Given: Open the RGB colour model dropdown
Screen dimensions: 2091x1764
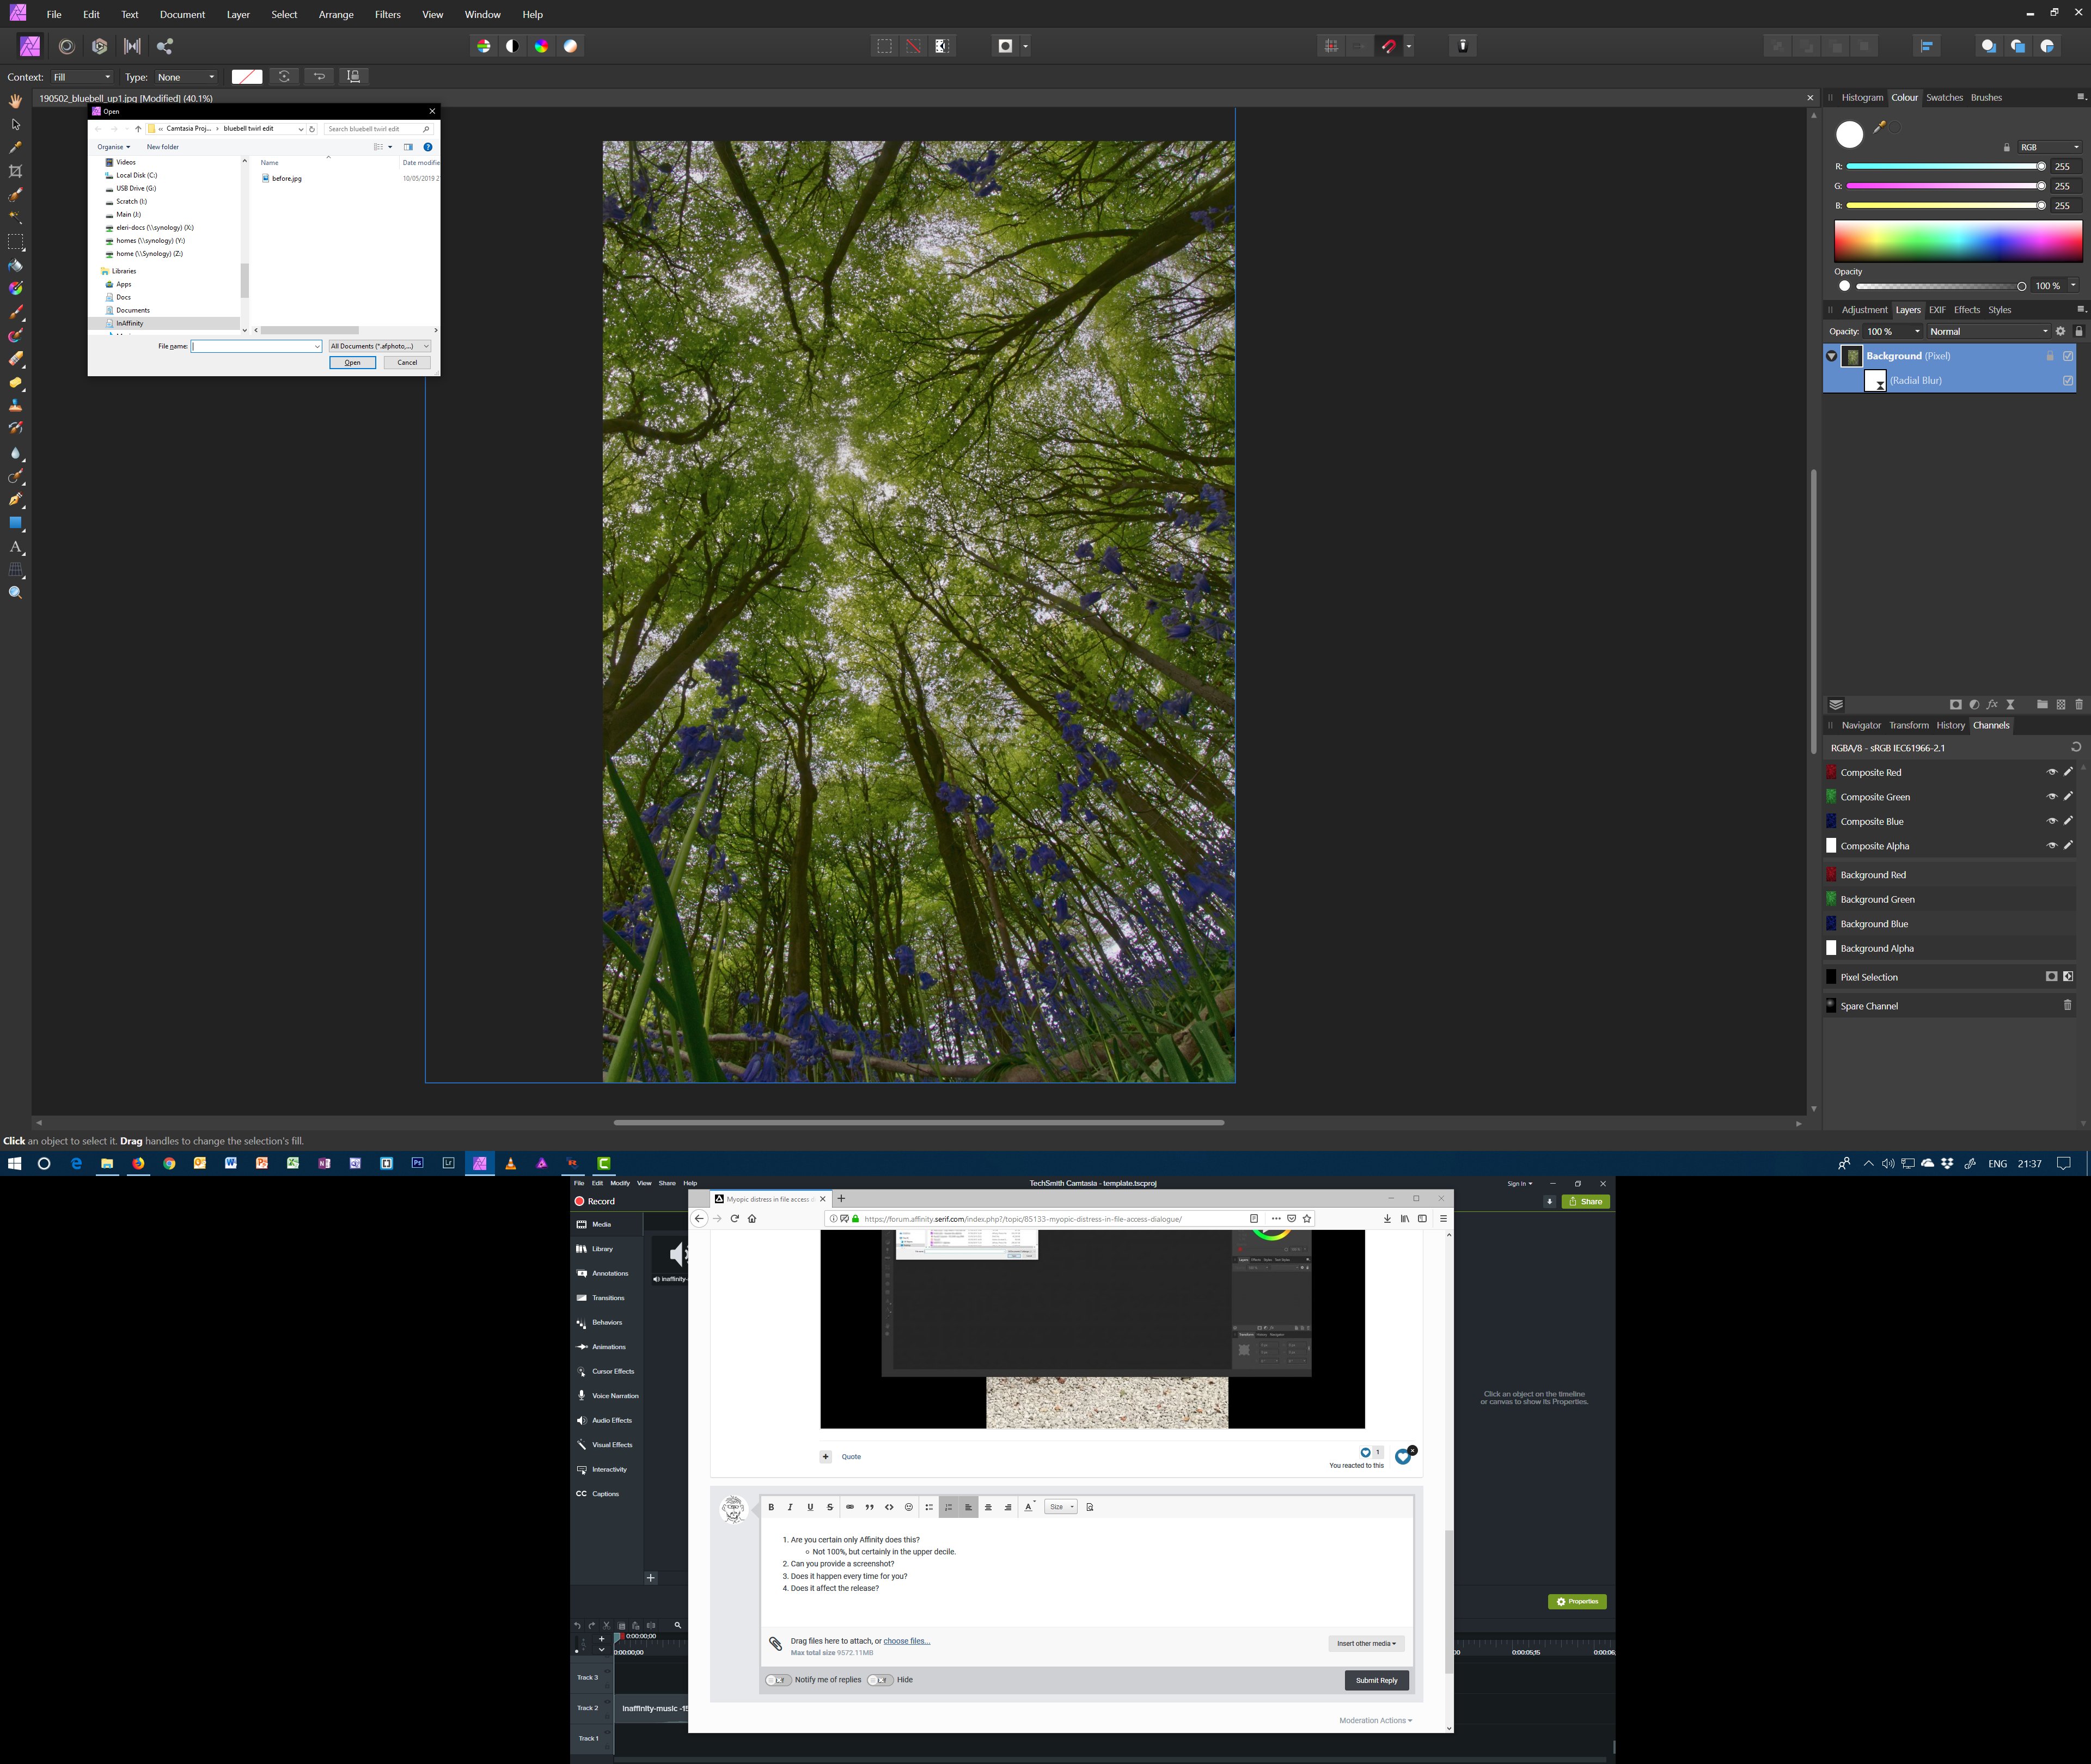Looking at the screenshot, I should coord(2049,147).
